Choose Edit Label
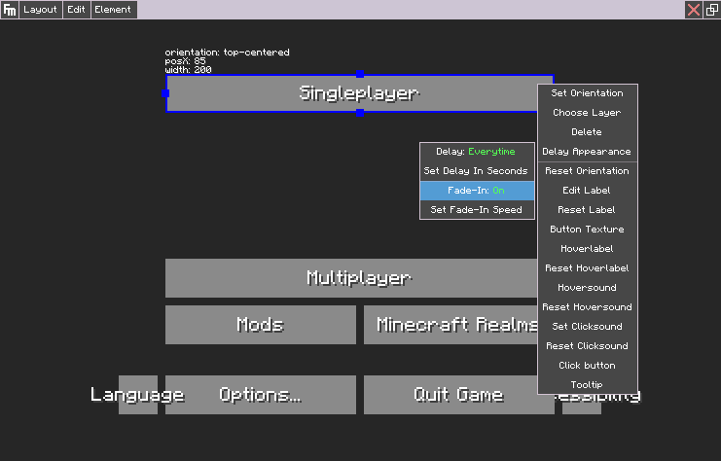This screenshot has width=721, height=461. (x=587, y=191)
